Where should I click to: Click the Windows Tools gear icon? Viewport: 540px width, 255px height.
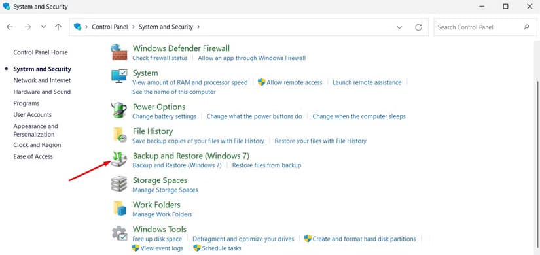120,233
